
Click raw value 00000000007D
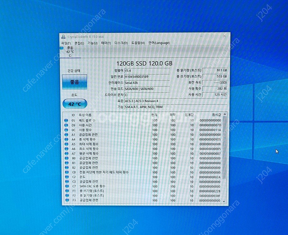point(210,125)
